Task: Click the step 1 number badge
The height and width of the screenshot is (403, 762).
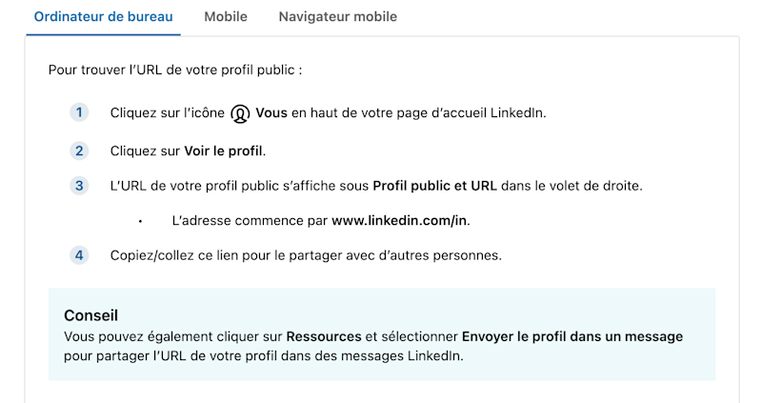Action: pyautogui.click(x=79, y=112)
